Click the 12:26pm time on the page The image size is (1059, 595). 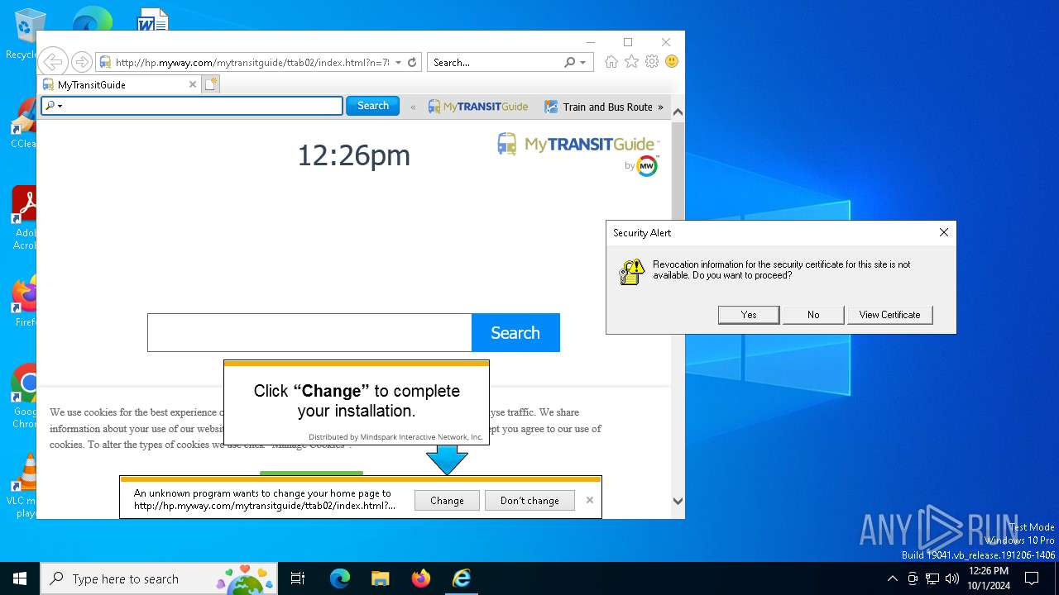click(x=353, y=155)
